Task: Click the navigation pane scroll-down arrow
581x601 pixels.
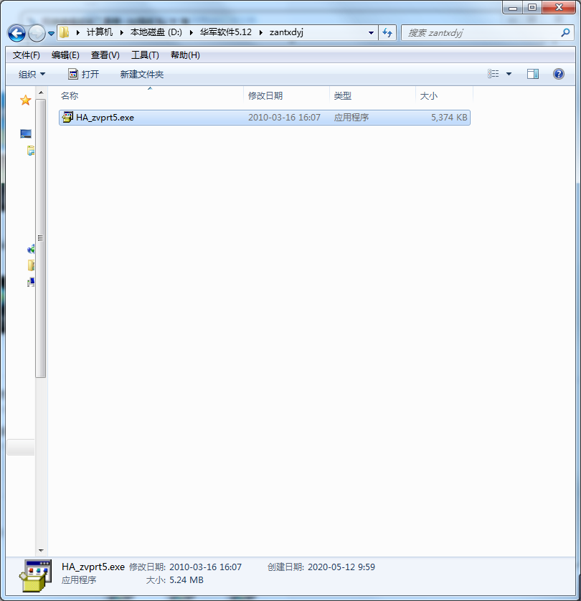Action: (x=41, y=551)
